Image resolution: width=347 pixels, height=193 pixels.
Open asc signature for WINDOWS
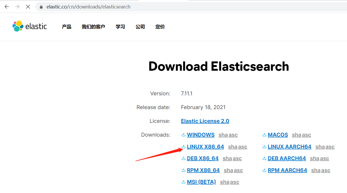pyautogui.click(x=233, y=135)
